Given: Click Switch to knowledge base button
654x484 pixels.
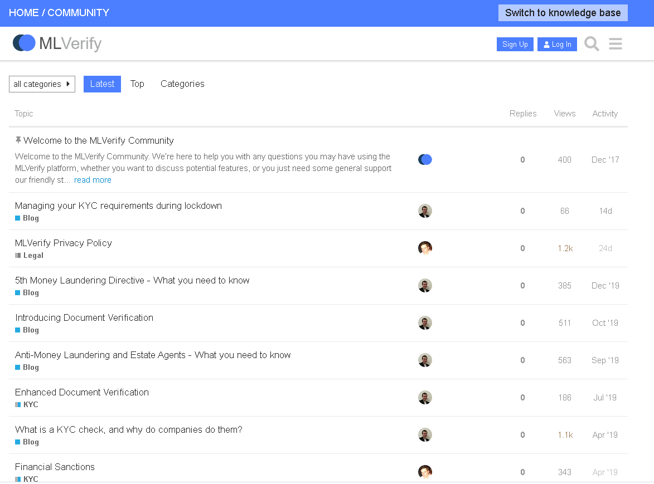Looking at the screenshot, I should [563, 13].
